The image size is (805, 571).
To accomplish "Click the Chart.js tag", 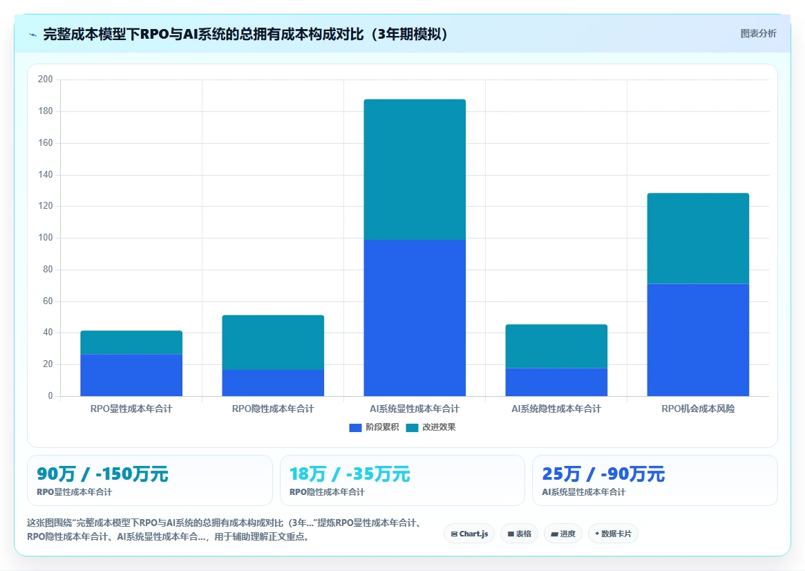I will 469,534.
